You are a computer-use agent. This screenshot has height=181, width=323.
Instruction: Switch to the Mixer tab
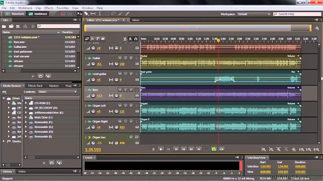[x=136, y=20]
